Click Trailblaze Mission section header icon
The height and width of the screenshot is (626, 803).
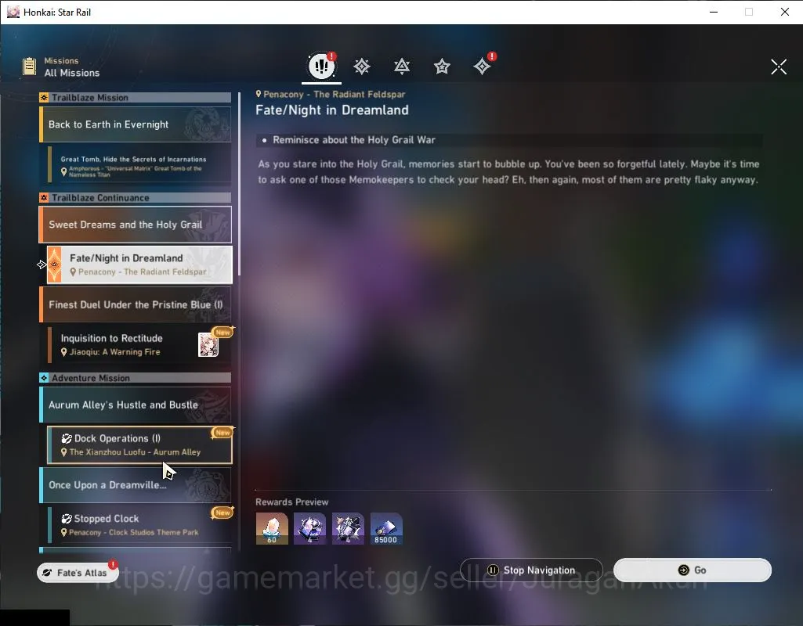point(44,98)
